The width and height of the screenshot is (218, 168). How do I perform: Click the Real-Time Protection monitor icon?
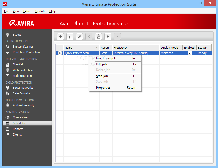click(x=8, y=52)
